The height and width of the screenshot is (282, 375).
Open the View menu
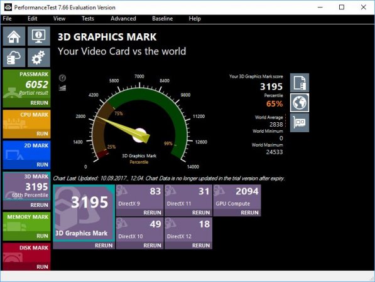pos(59,19)
